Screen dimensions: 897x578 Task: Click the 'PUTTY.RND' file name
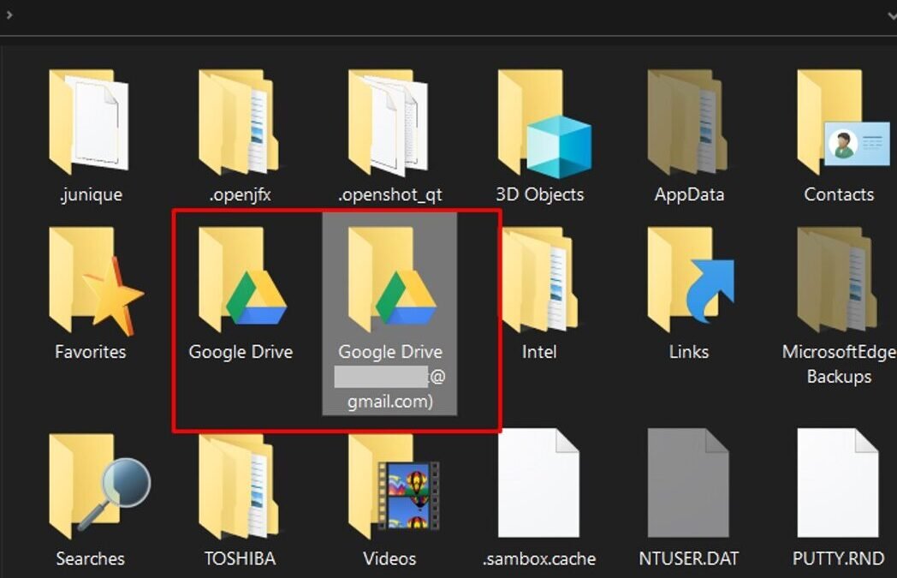tap(839, 558)
